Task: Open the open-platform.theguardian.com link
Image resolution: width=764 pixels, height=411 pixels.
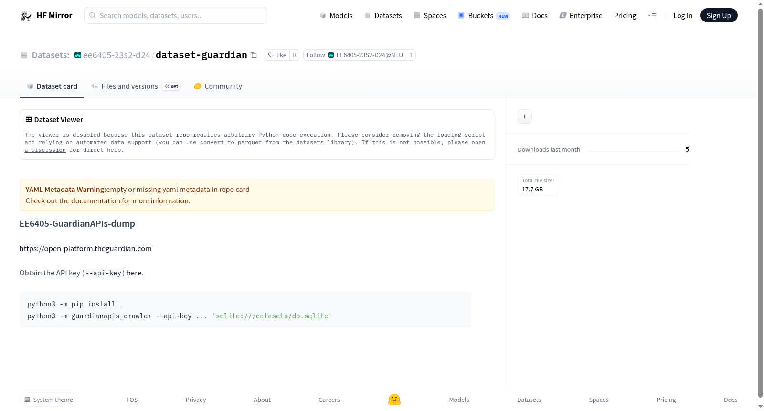Action: pyautogui.click(x=85, y=249)
